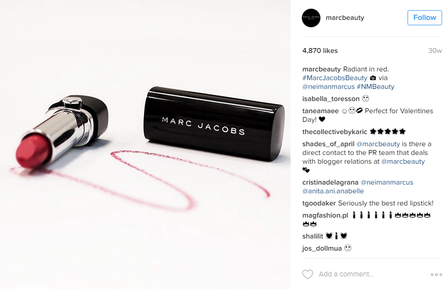Open thecollectivebykaric's profile
This screenshot has height=289, width=446.
tap(335, 132)
